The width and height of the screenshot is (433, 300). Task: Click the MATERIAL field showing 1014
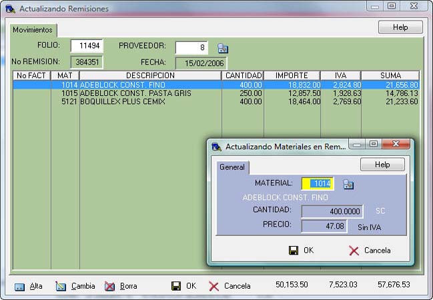coord(318,183)
